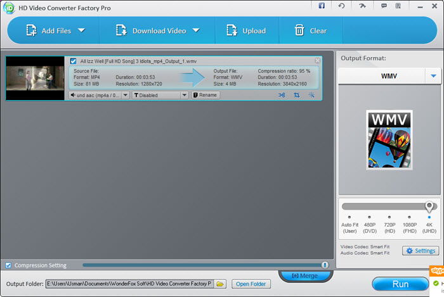Select the All Izz Well video thumbnail
The height and width of the screenshot is (297, 444).
pyautogui.click(x=35, y=78)
